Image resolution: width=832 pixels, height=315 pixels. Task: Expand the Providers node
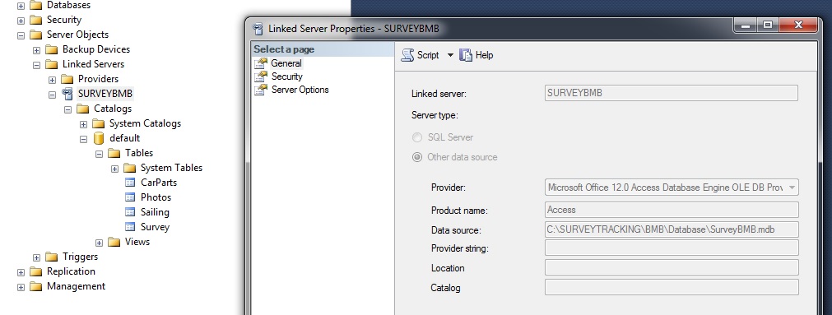52,80
